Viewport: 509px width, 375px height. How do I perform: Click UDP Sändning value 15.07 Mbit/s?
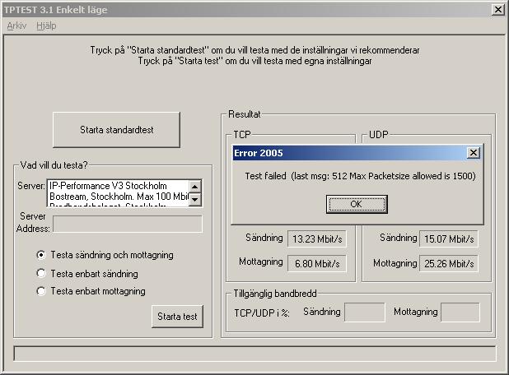[x=449, y=238]
